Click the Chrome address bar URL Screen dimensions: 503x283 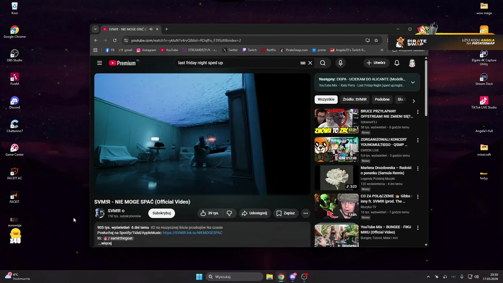click(x=186, y=40)
